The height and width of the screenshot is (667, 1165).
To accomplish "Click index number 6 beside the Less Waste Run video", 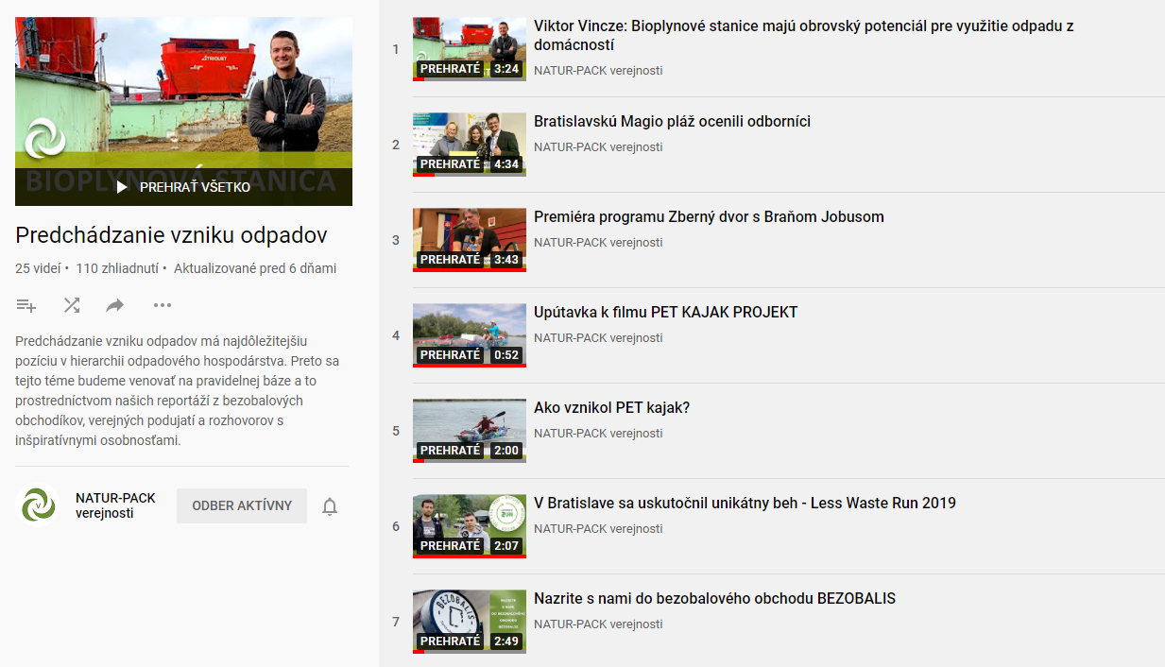I will coord(396,526).
